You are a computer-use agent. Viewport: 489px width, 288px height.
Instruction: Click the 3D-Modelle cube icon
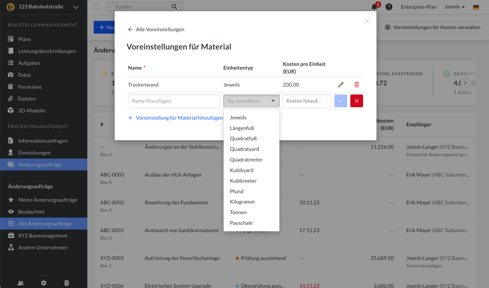click(11, 110)
